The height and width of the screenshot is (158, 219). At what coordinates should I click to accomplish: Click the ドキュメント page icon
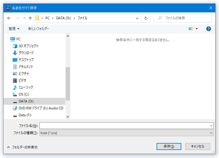click(15, 67)
